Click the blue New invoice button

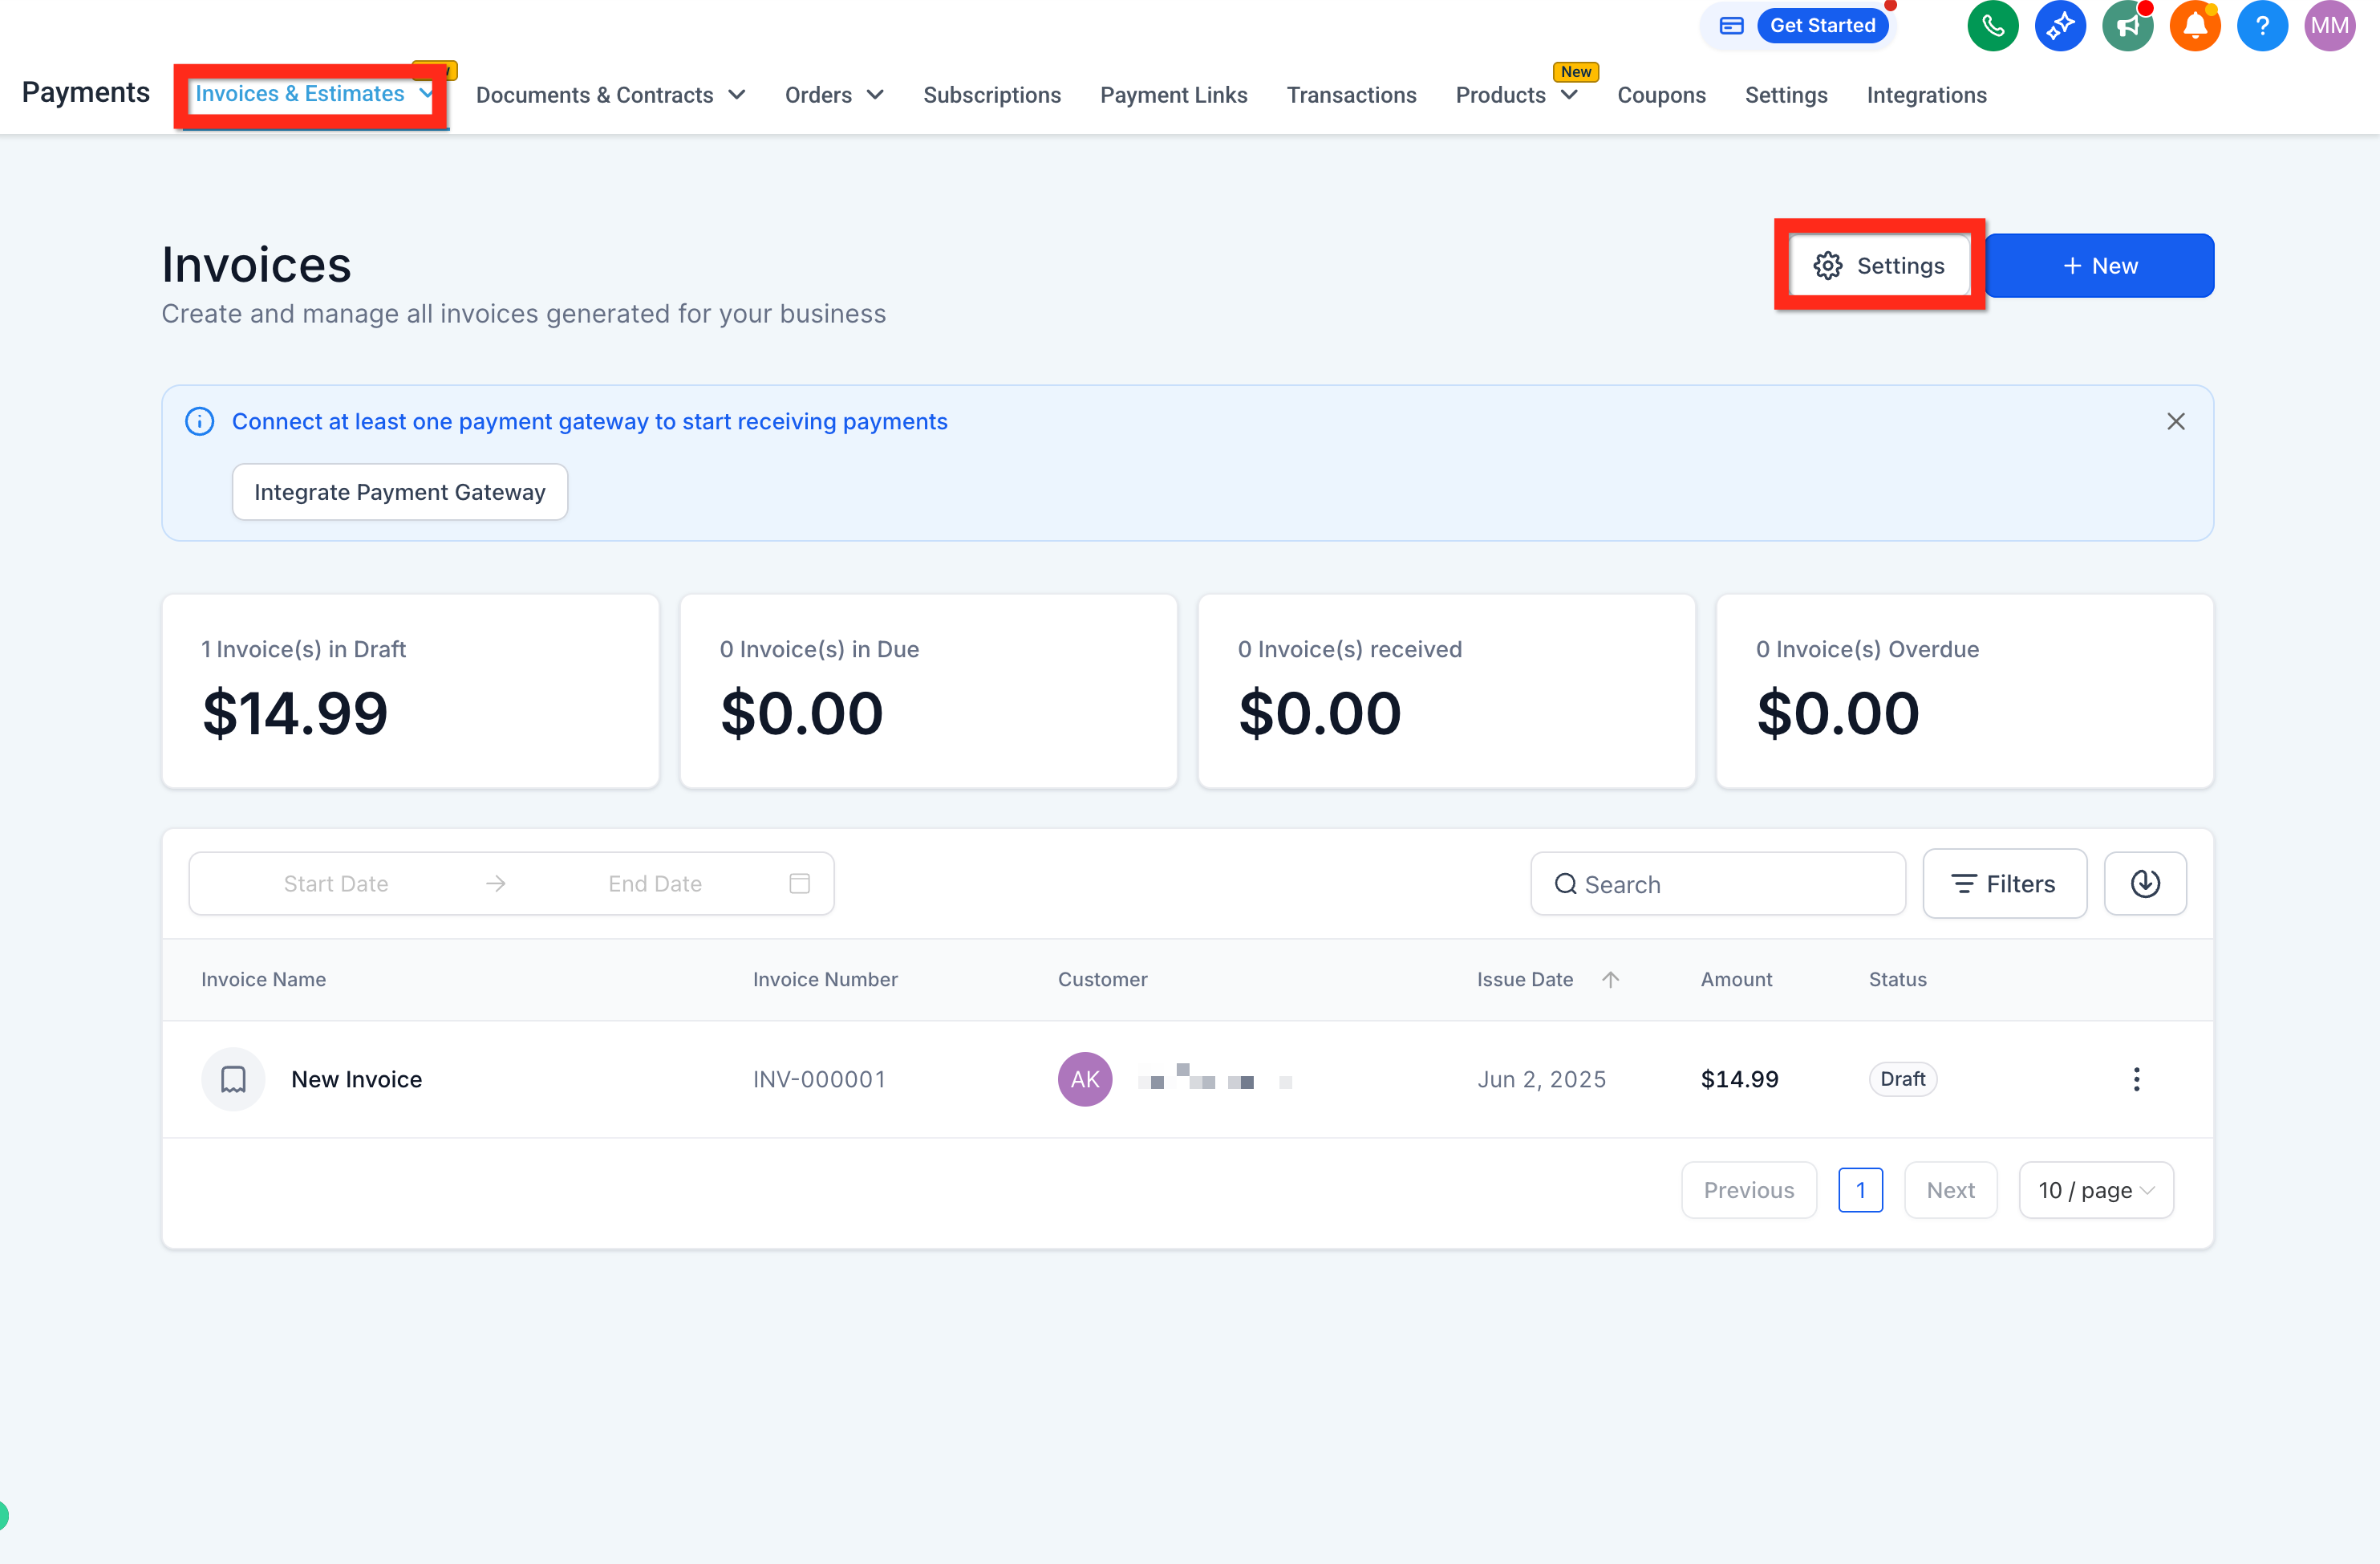[x=2099, y=265]
